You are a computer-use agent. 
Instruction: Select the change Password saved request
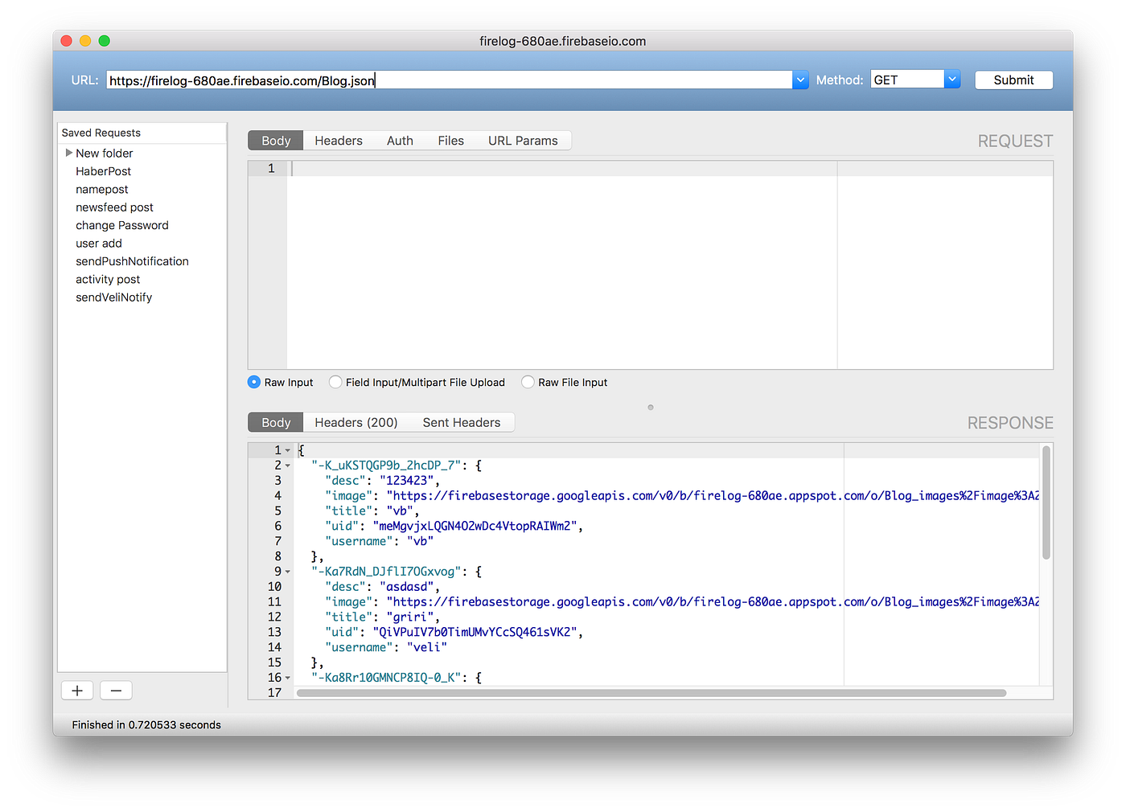(x=122, y=225)
